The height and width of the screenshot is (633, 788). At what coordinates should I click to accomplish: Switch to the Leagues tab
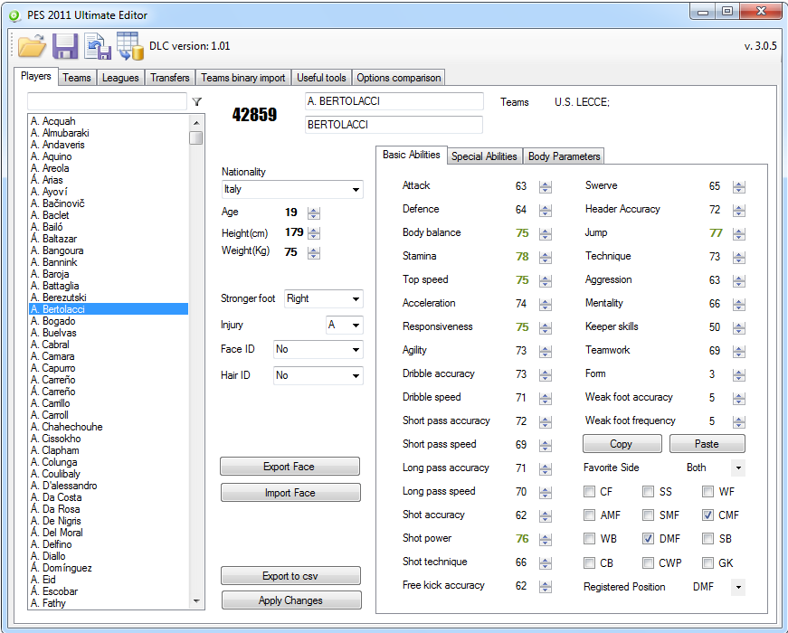tap(120, 78)
